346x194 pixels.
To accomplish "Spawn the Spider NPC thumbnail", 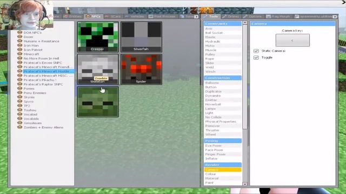I will tap(141, 70).
